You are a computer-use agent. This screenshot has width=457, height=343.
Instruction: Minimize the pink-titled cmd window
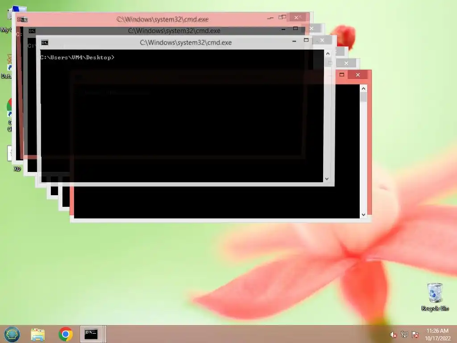[x=270, y=18]
